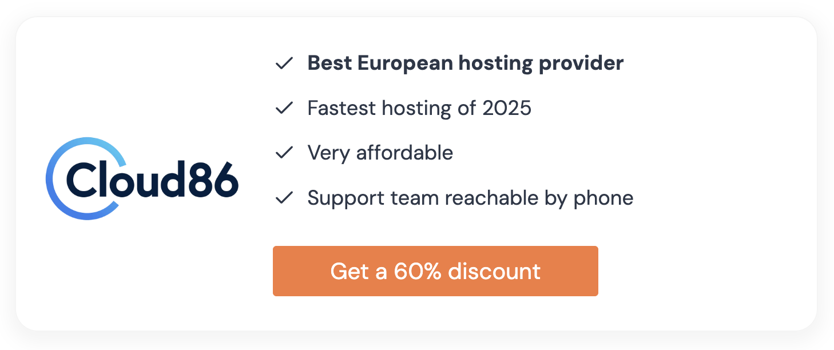Click the checkmark next to Fastest hosting of 2025
Image resolution: width=834 pixels, height=350 pixels.
tap(284, 108)
